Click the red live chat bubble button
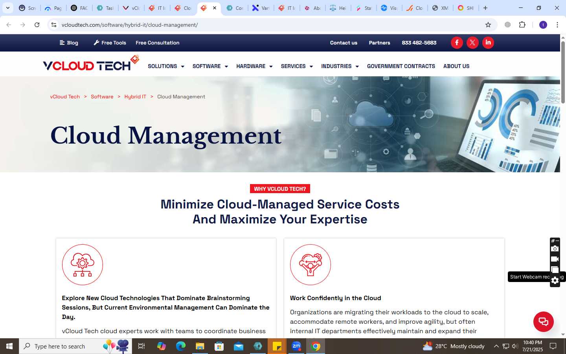Viewport: 566px width, 354px height. click(543, 321)
